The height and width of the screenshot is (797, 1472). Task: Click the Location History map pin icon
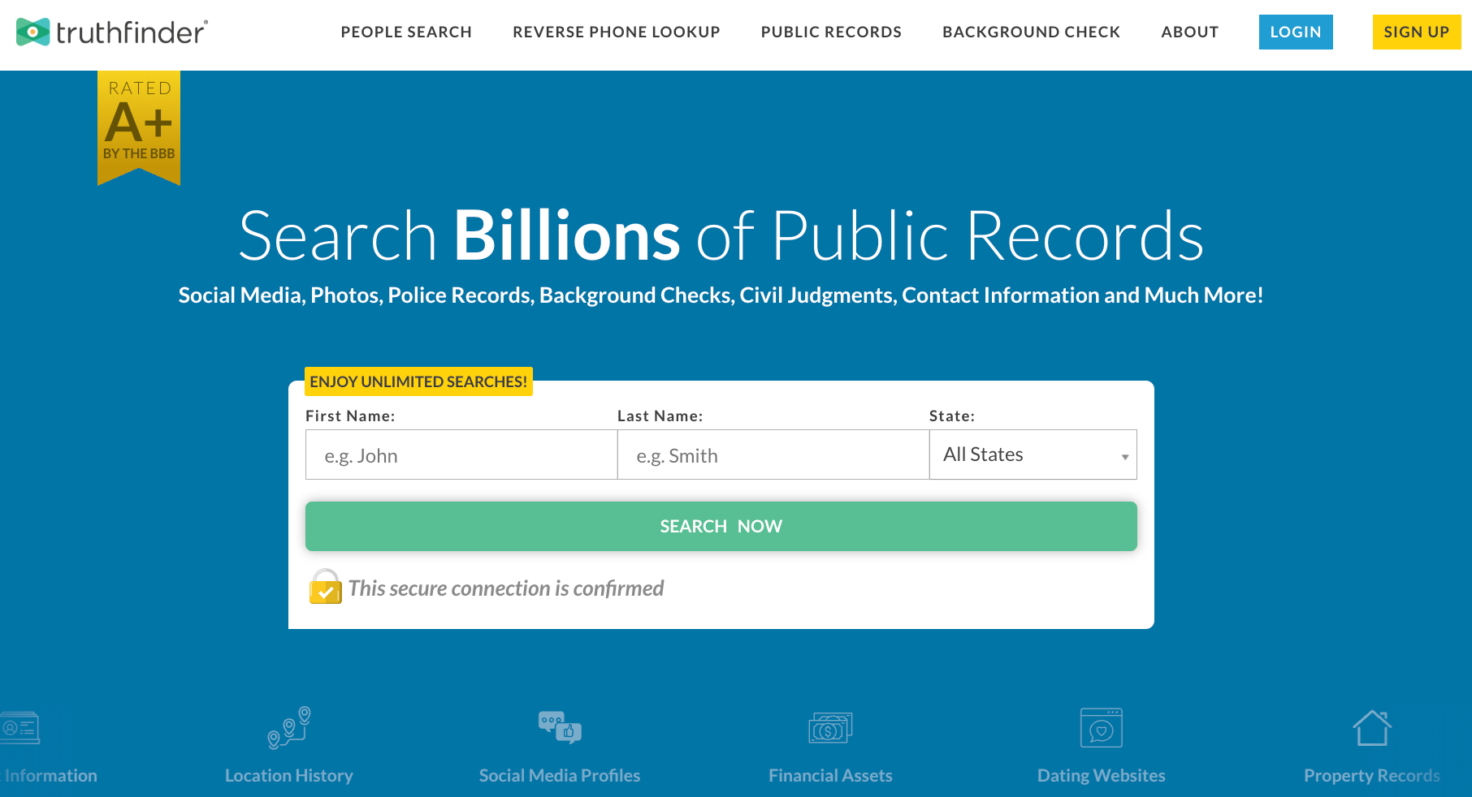289,727
